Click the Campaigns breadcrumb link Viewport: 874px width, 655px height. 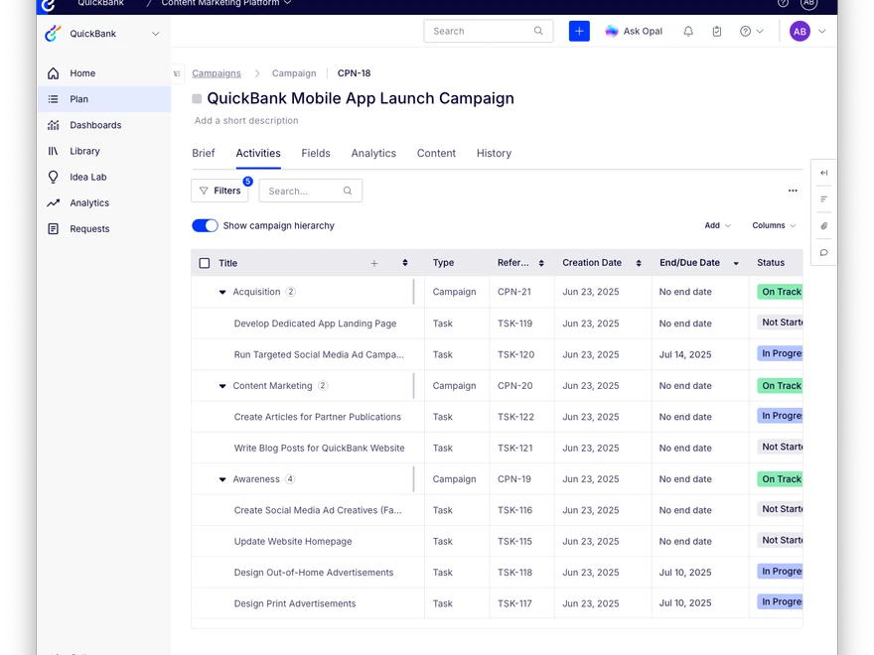(217, 73)
